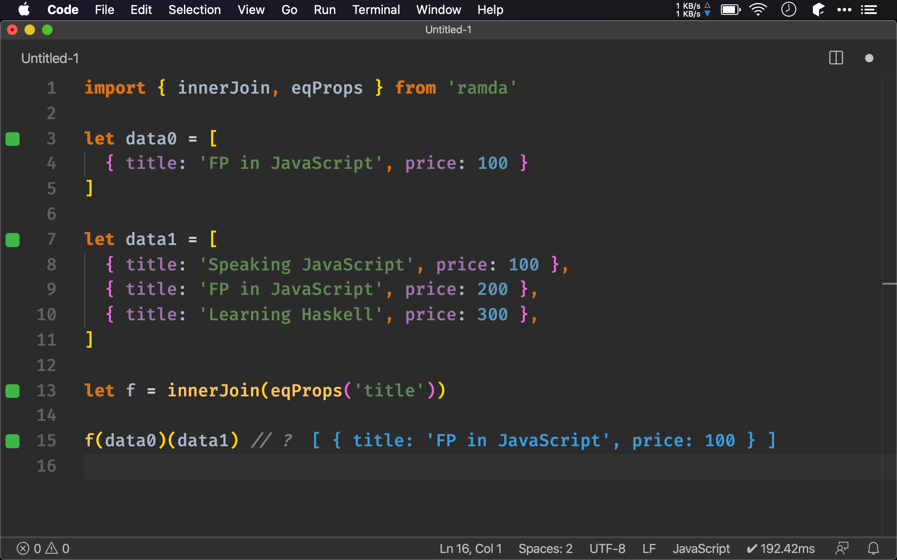
Task: Click the clock icon in menu bar
Action: point(788,10)
